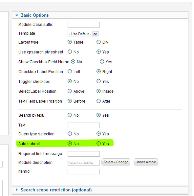Choose Yes for Show Checkbox Field Name
The image size is (194, 196).
tap(102, 62)
